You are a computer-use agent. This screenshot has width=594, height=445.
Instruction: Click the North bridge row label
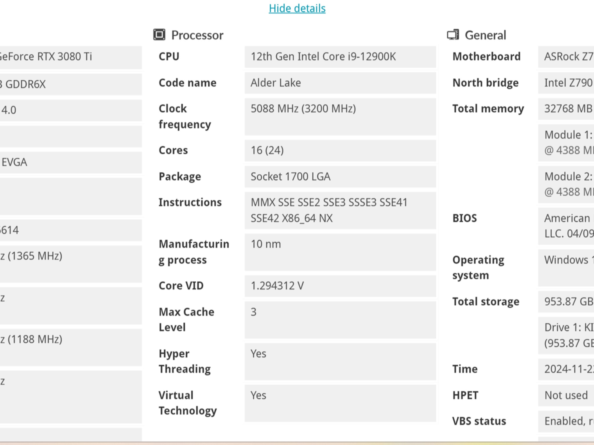click(486, 83)
